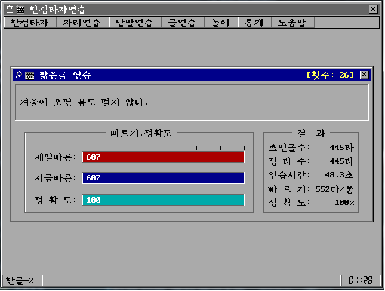Click the 연습시간 48.3초 value
The image size is (385, 291).
click(x=339, y=175)
